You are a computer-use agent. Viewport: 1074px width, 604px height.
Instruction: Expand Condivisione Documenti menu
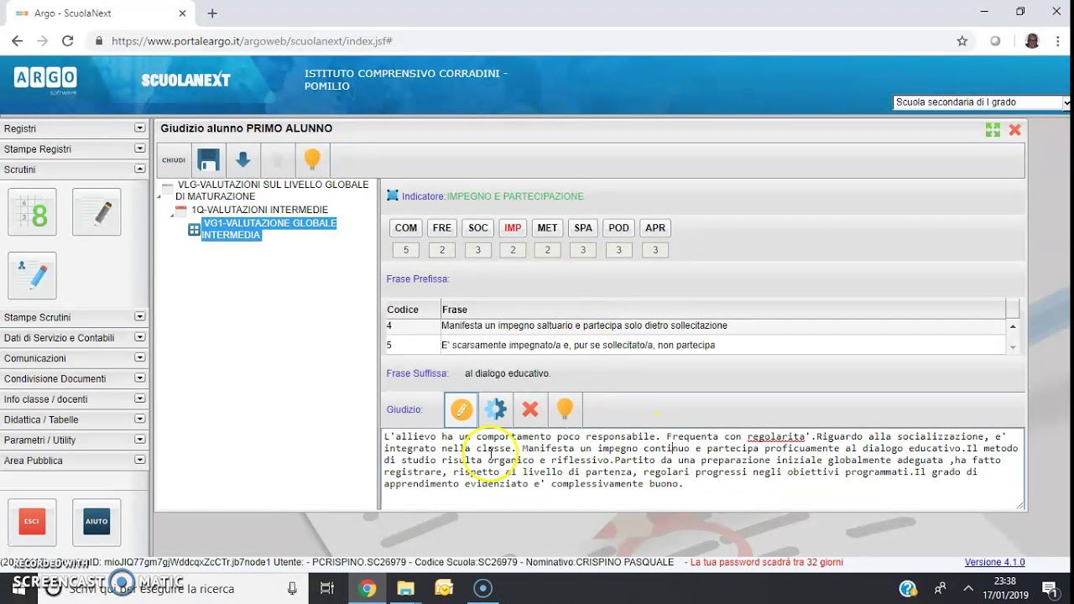point(139,378)
